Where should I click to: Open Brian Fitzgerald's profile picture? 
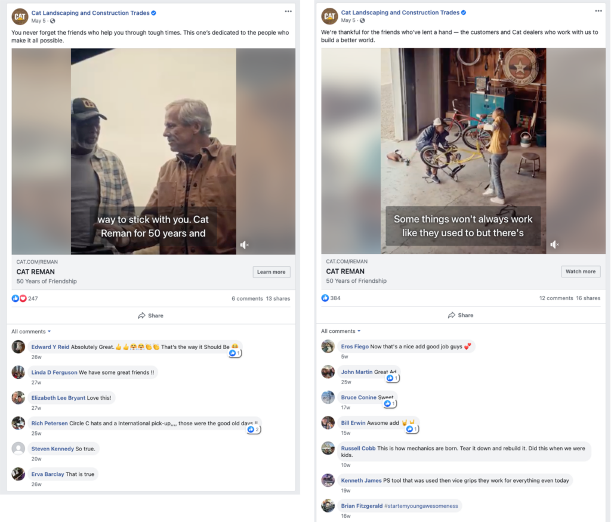[x=328, y=506]
